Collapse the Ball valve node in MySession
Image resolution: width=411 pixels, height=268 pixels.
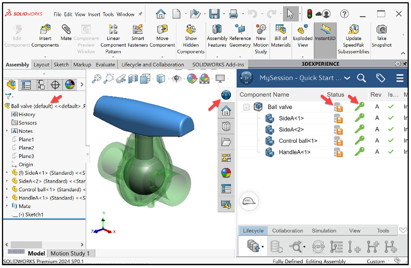coord(246,107)
